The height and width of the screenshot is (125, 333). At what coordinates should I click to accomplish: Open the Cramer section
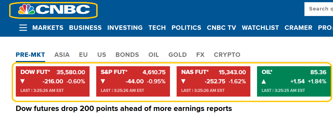[298, 28]
